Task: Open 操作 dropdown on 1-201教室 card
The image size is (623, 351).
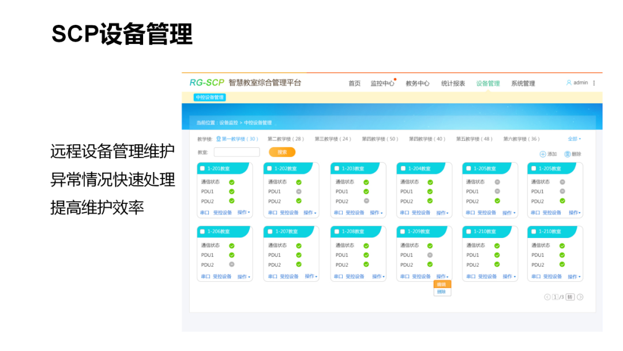Action: [243, 212]
